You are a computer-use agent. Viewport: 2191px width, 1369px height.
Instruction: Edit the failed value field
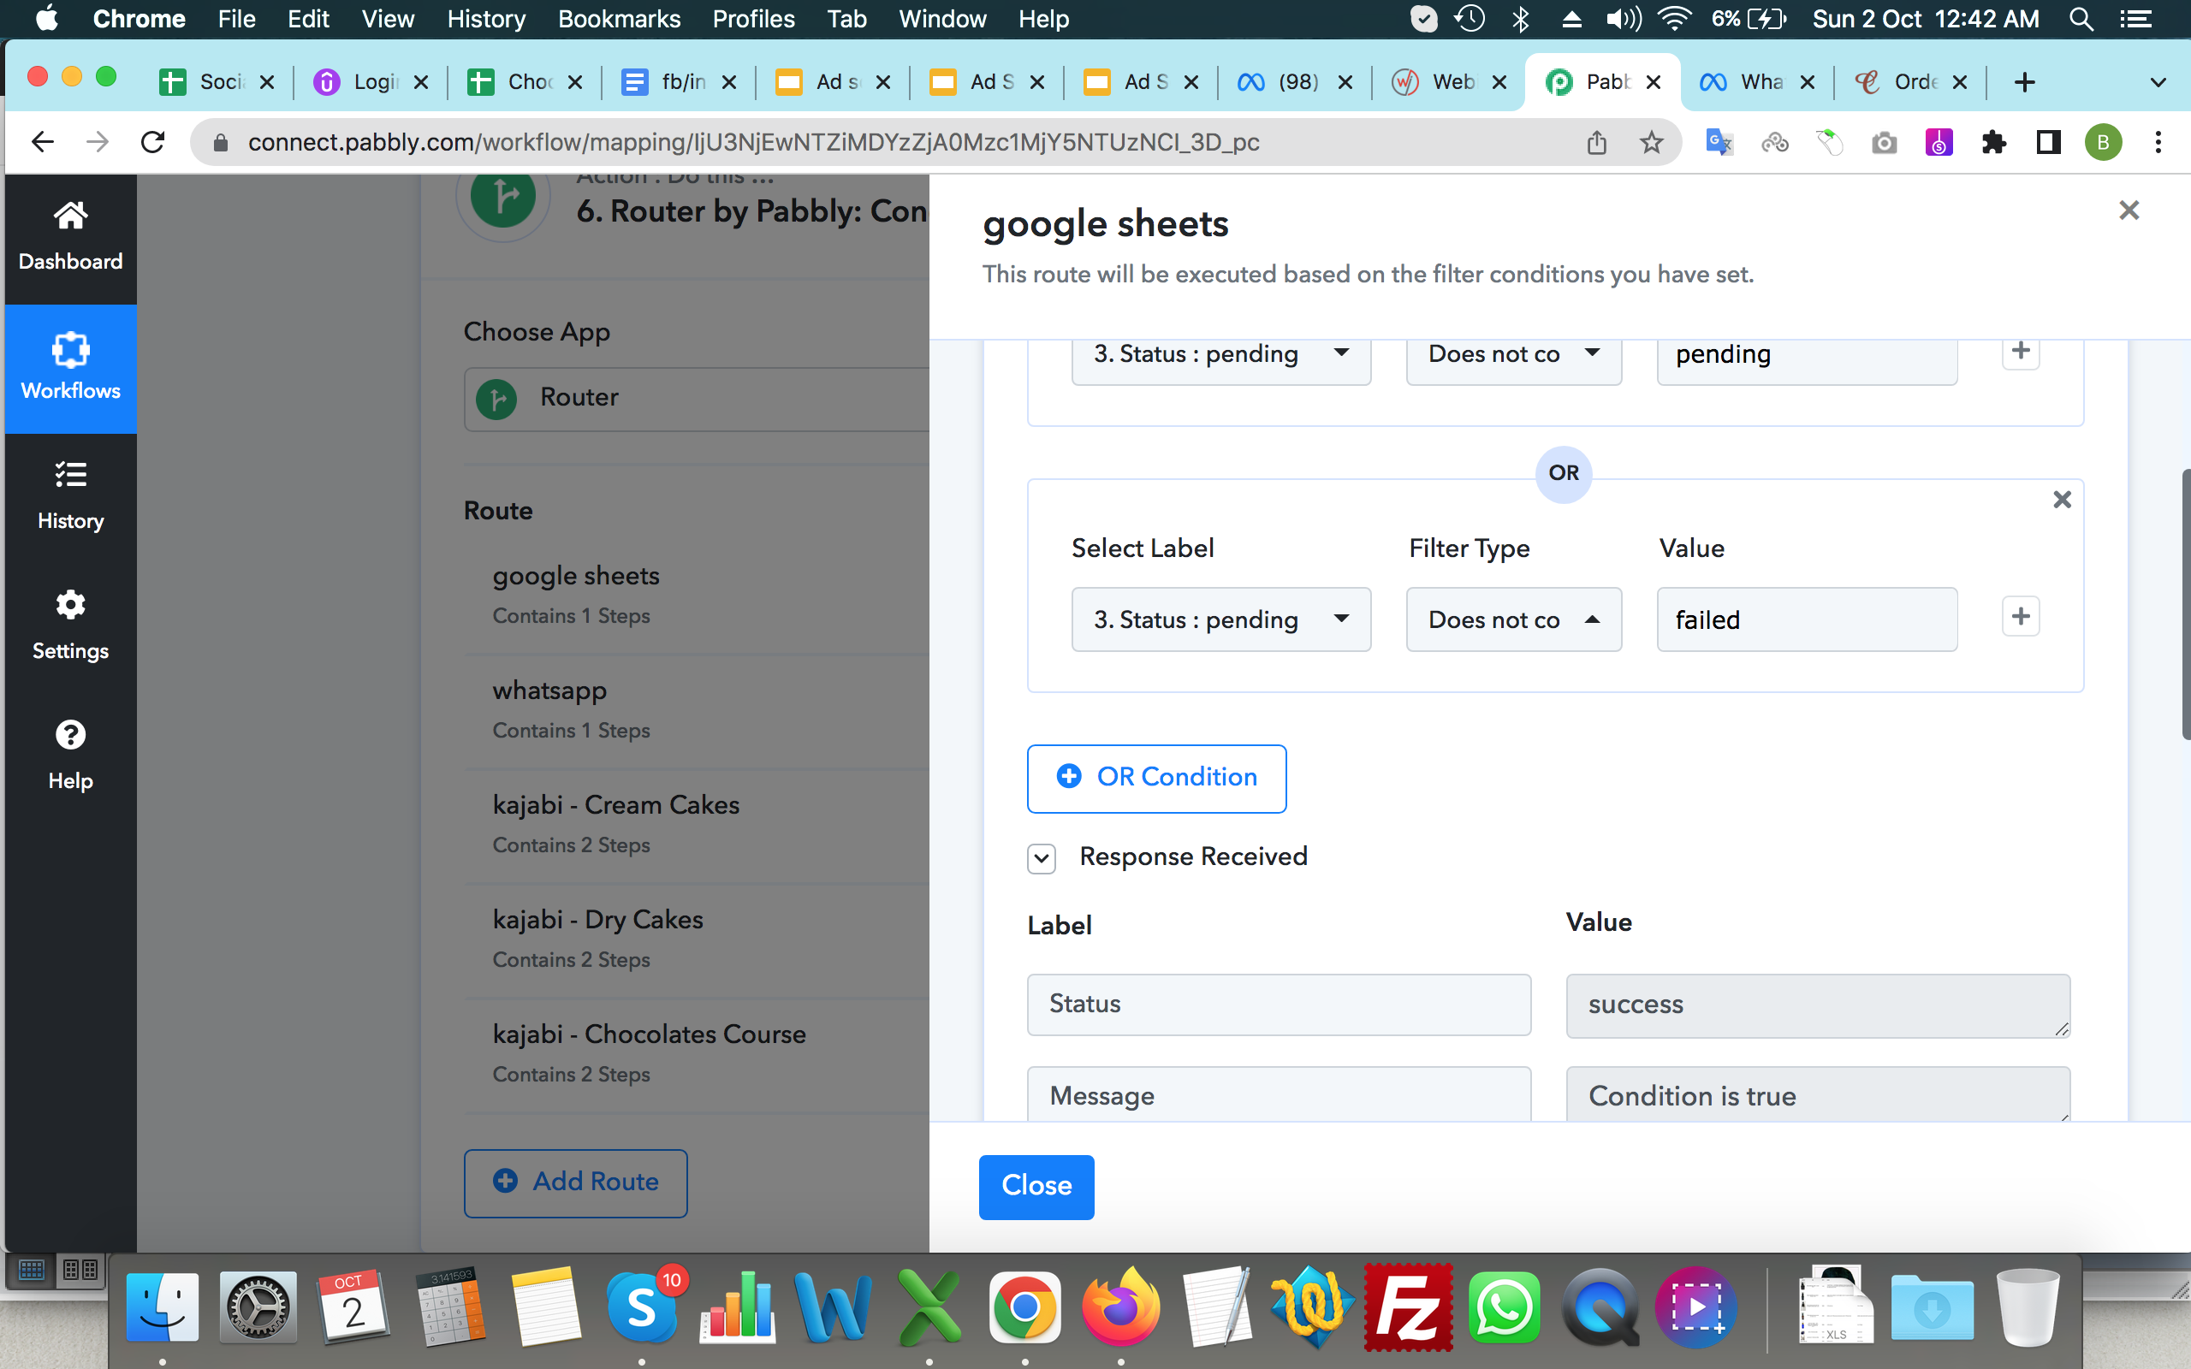tap(1806, 619)
